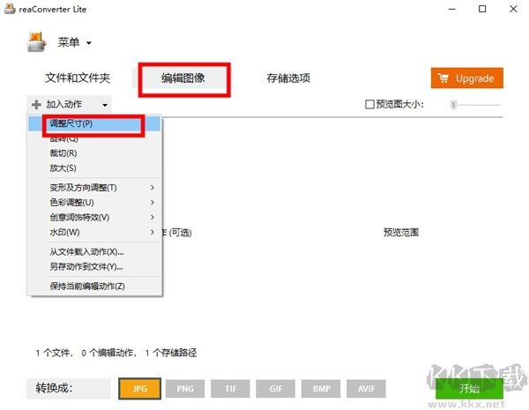Click the status text 1 个存储路径
The width and height of the screenshot is (529, 410).
tap(171, 353)
